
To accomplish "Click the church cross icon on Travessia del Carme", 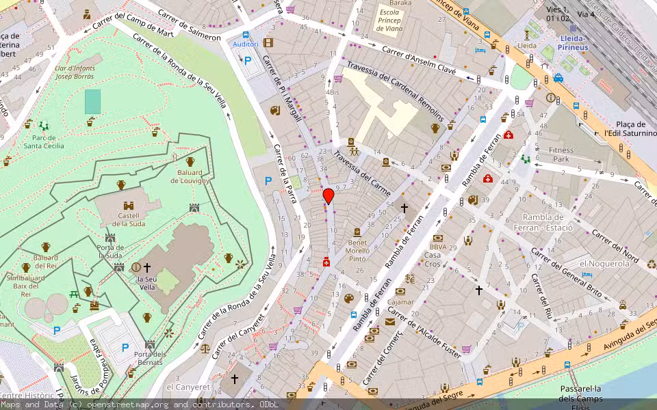I will [405, 208].
